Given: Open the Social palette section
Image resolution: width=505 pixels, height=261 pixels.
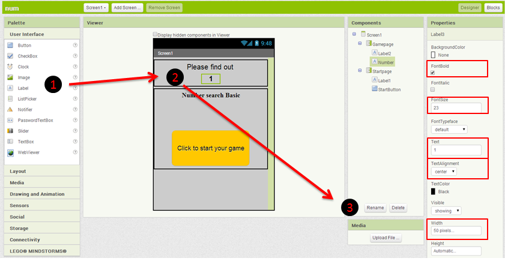Looking at the screenshot, I should point(42,217).
